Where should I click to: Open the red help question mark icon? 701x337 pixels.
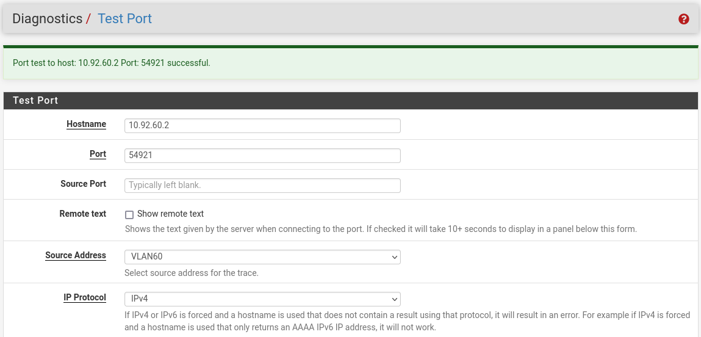click(683, 19)
